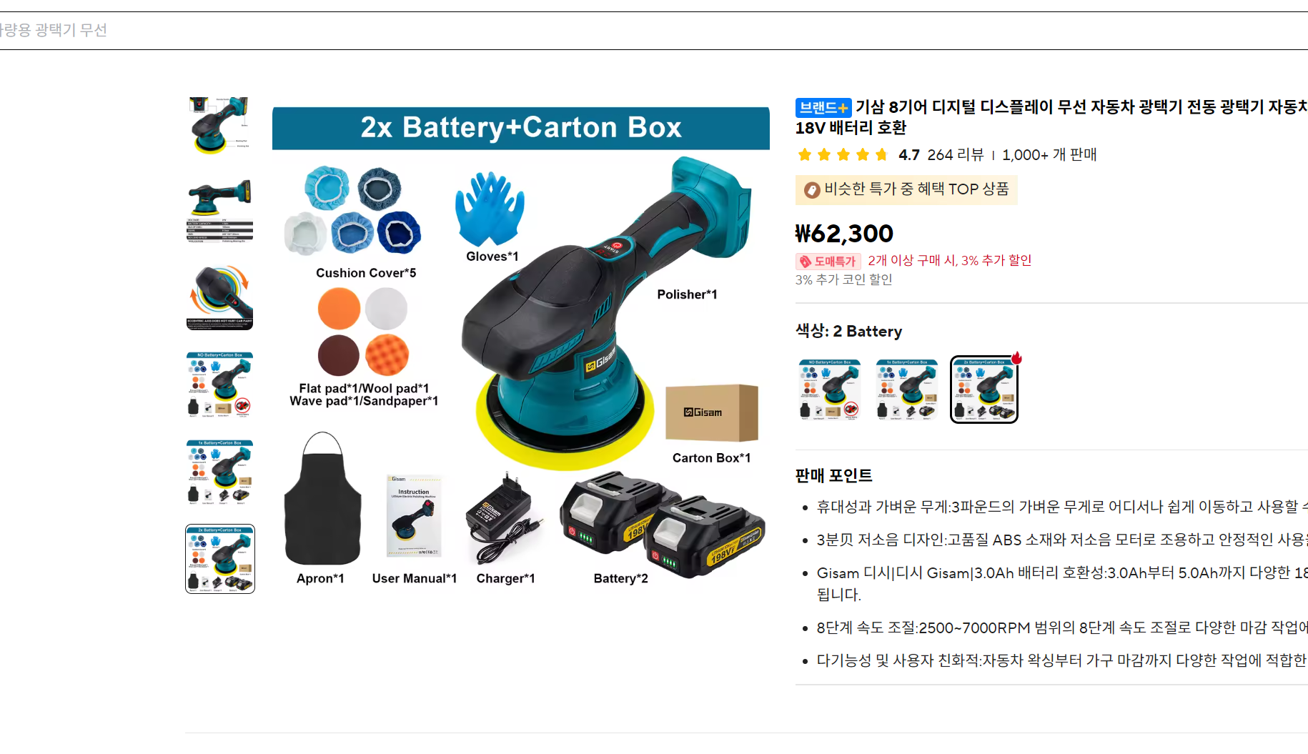Click the 도매특가 tag icon
The image size is (1308, 754).
805,262
